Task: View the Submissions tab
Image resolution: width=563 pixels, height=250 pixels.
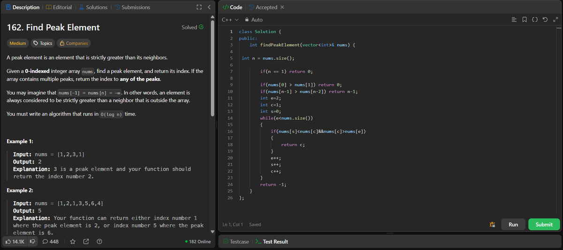Action: click(132, 7)
